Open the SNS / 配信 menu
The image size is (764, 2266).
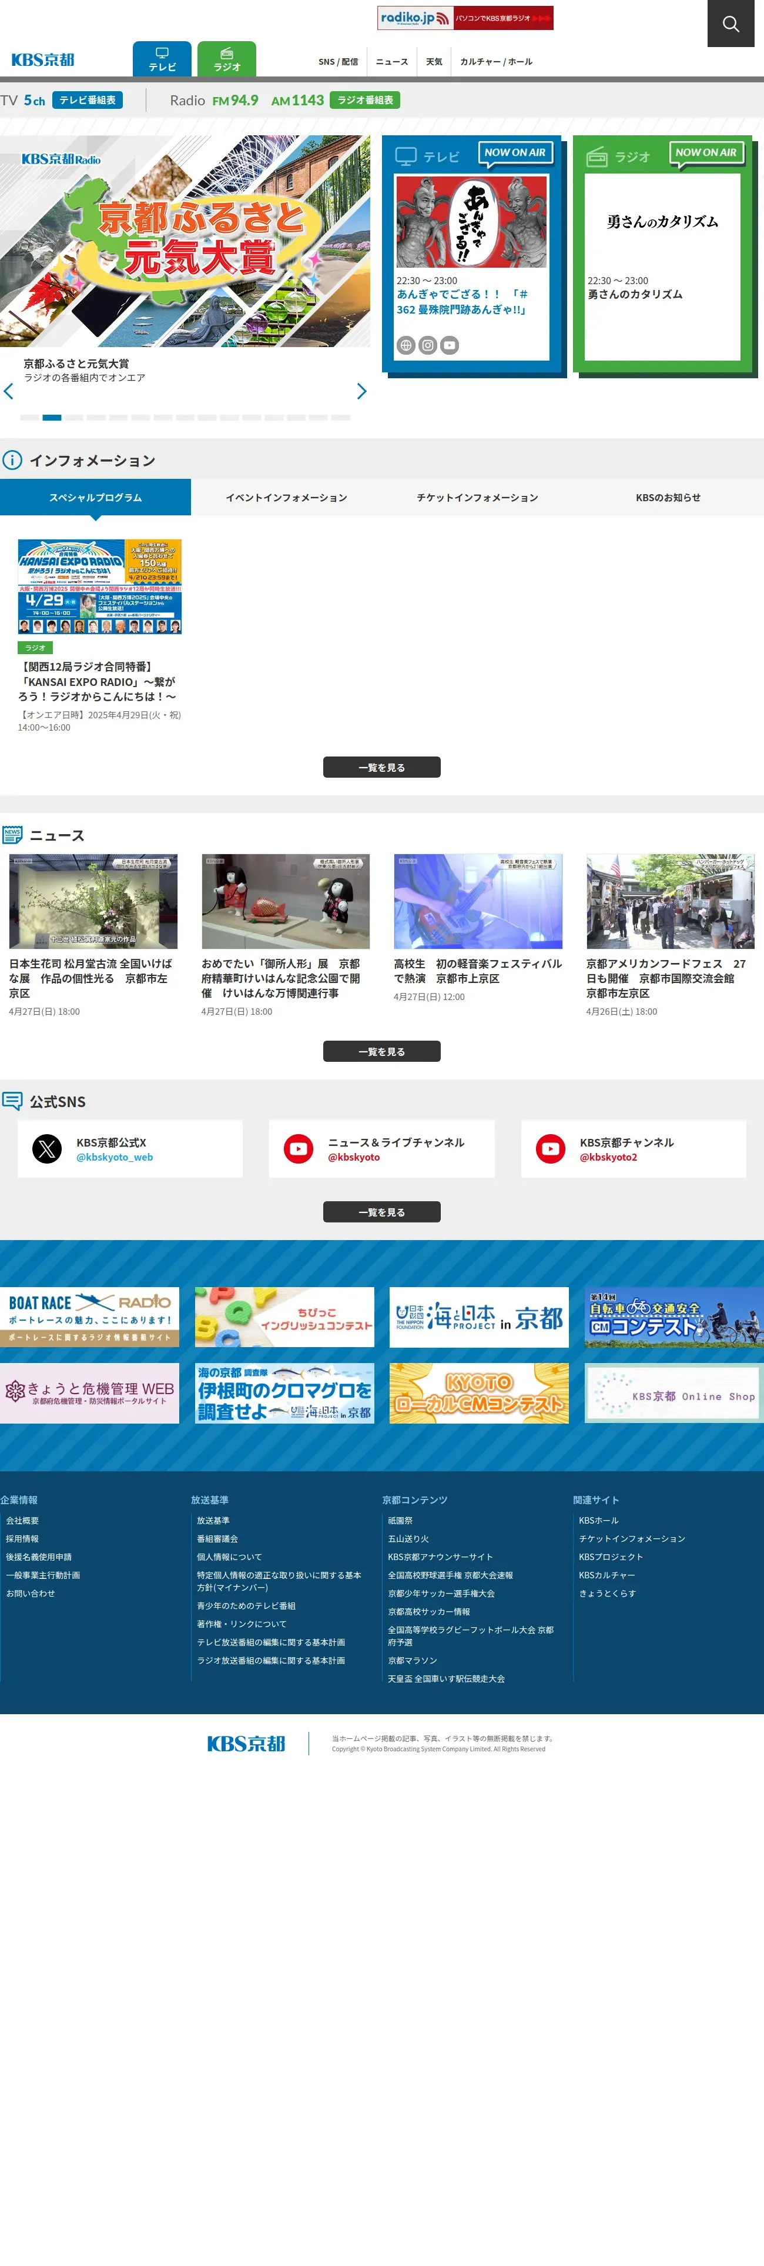[x=337, y=62]
